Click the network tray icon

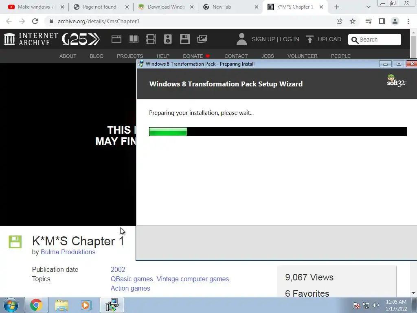tap(366, 305)
